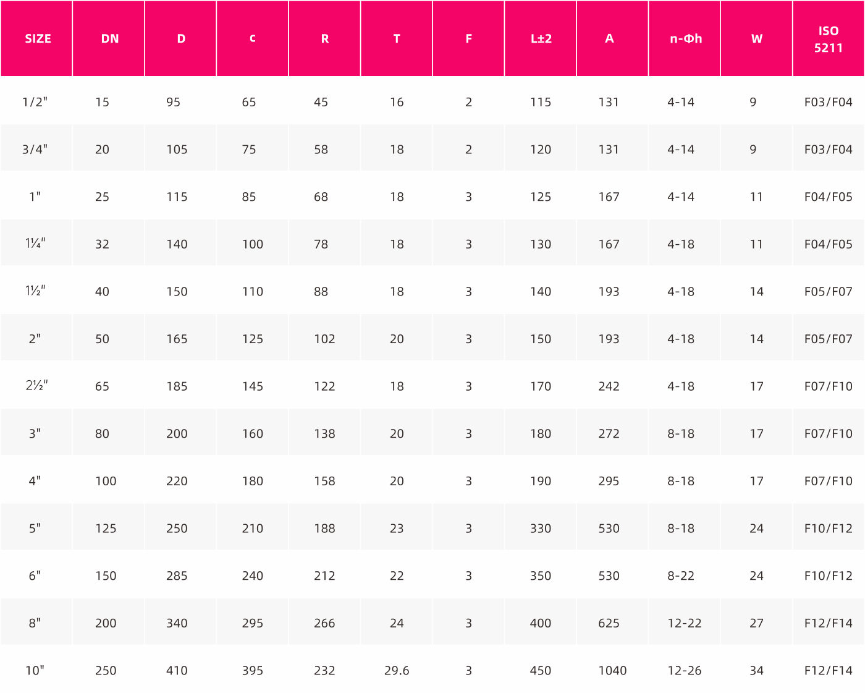Select the R column header

pos(324,38)
